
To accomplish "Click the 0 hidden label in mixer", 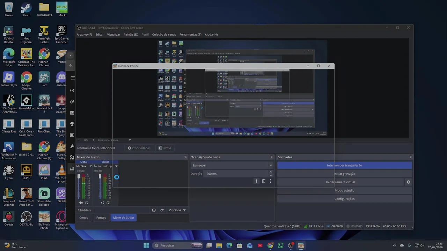I will (x=84, y=210).
